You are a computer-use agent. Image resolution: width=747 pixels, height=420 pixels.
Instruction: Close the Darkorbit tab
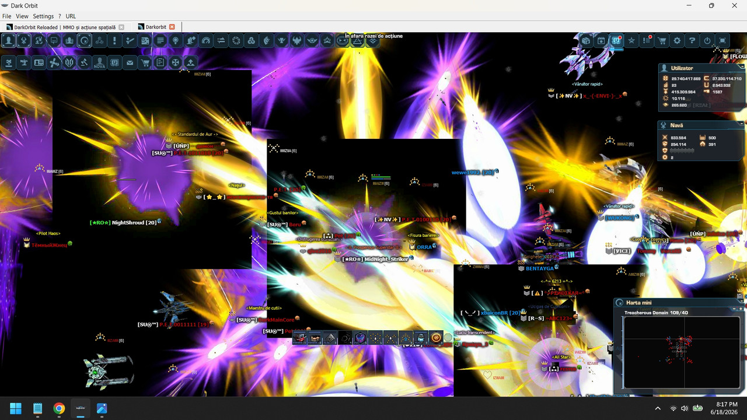pos(172,27)
